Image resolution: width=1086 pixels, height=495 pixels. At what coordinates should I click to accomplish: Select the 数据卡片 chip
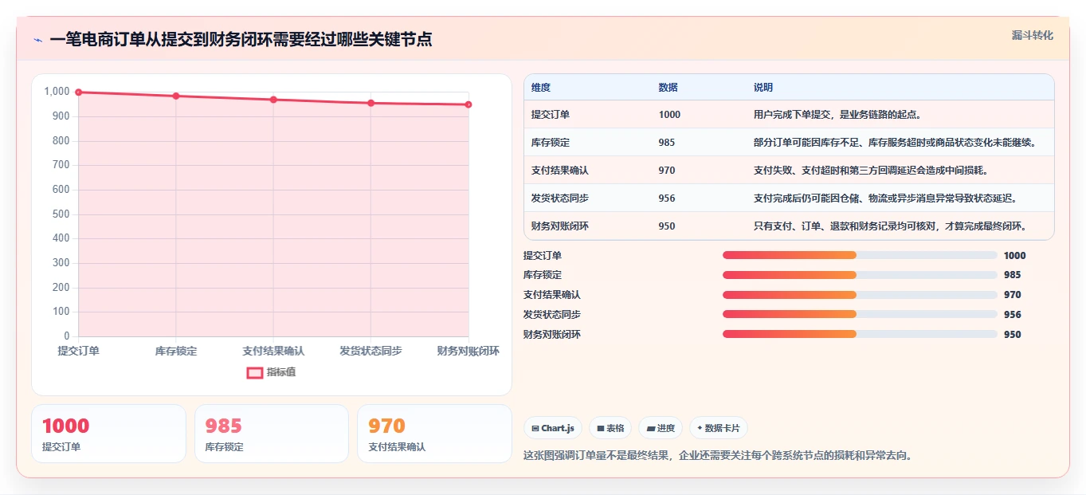719,428
